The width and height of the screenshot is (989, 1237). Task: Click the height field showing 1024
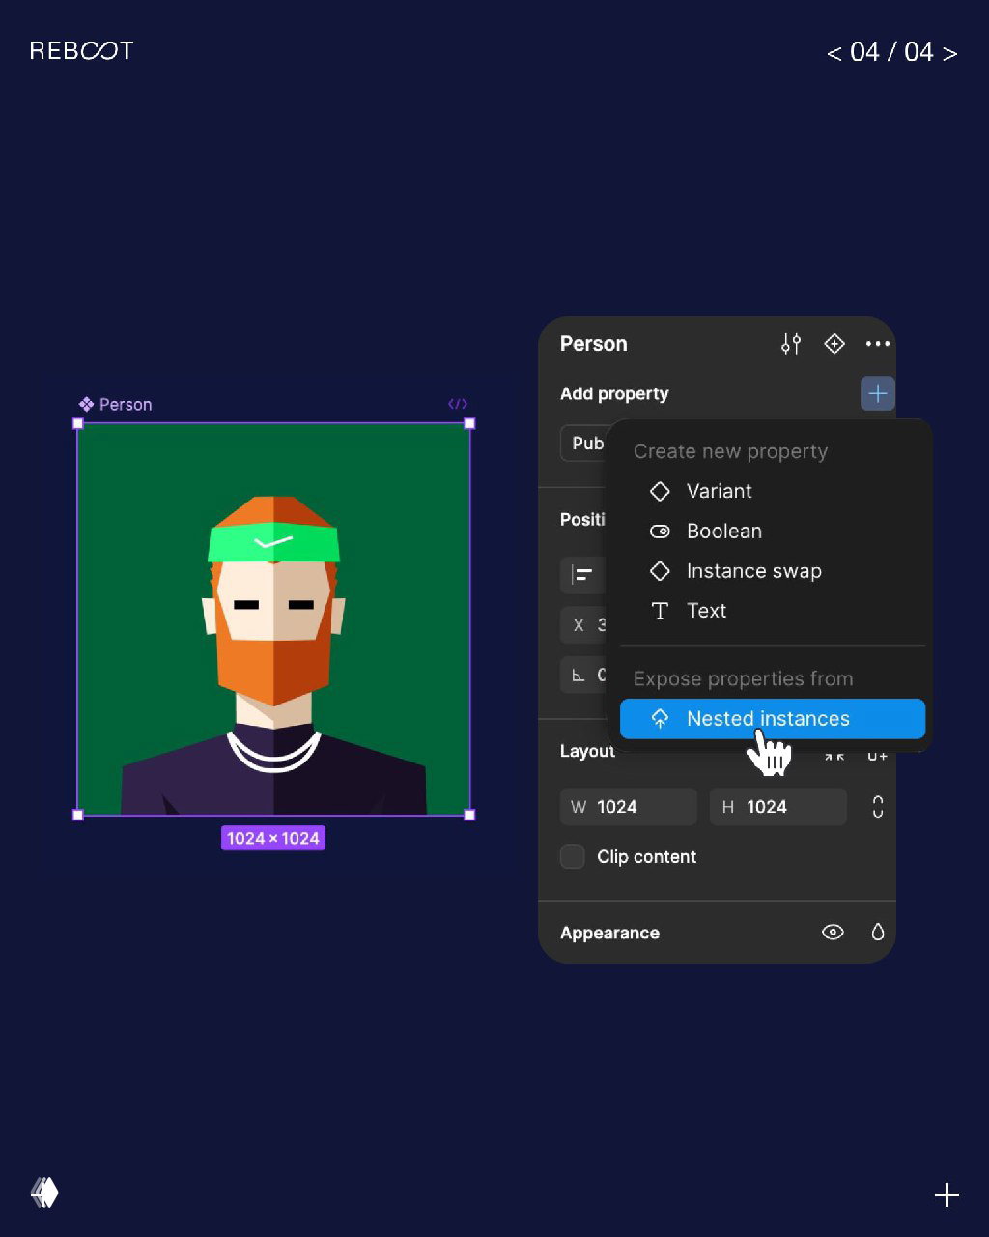[x=778, y=807]
